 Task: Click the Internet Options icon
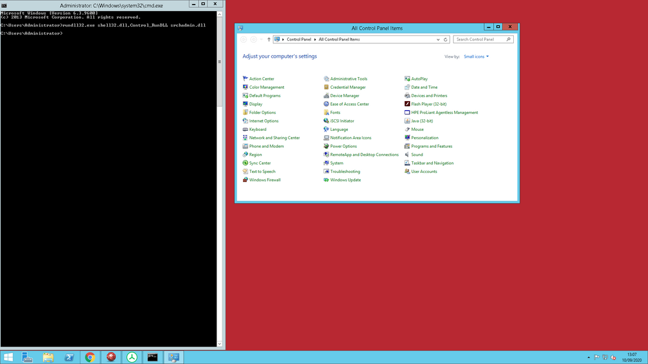(x=245, y=121)
